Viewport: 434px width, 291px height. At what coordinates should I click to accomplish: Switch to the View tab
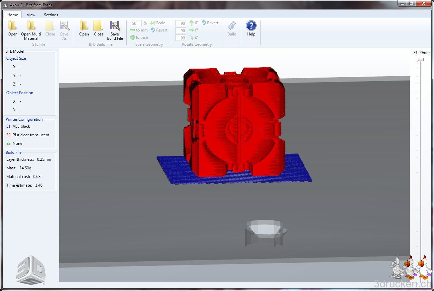tap(31, 15)
